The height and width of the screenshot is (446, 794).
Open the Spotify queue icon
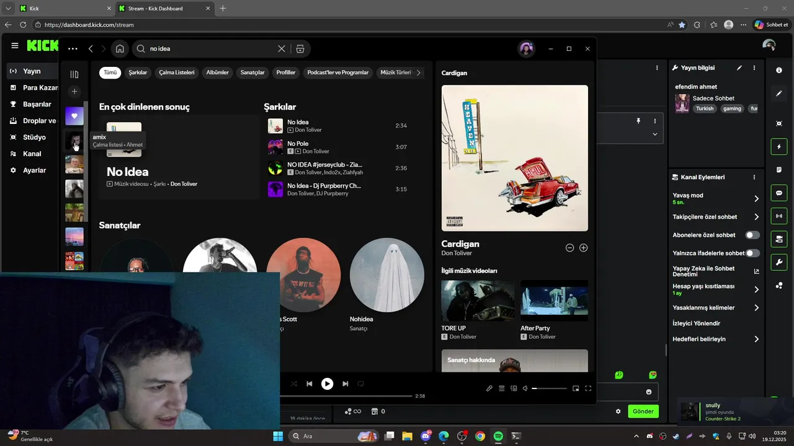pos(501,388)
